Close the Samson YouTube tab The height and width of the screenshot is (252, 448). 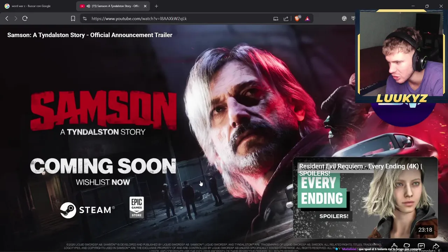click(145, 6)
